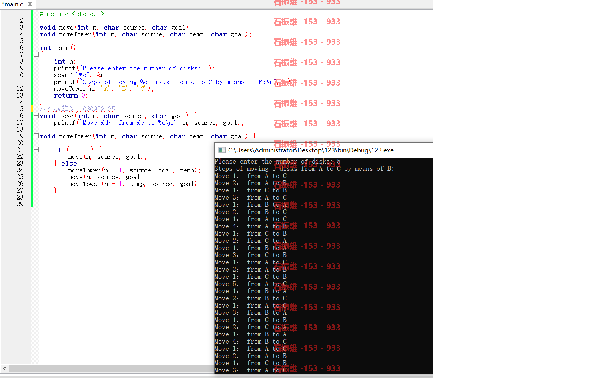Click the printf "Please enter the number" line

[x=134, y=68]
